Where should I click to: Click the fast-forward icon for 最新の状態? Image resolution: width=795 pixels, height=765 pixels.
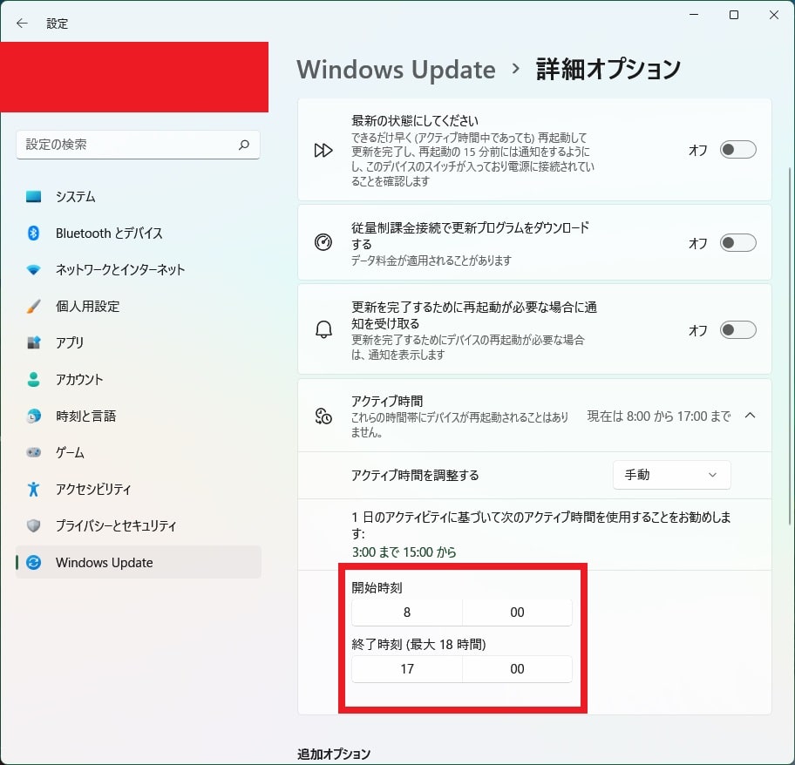323,151
